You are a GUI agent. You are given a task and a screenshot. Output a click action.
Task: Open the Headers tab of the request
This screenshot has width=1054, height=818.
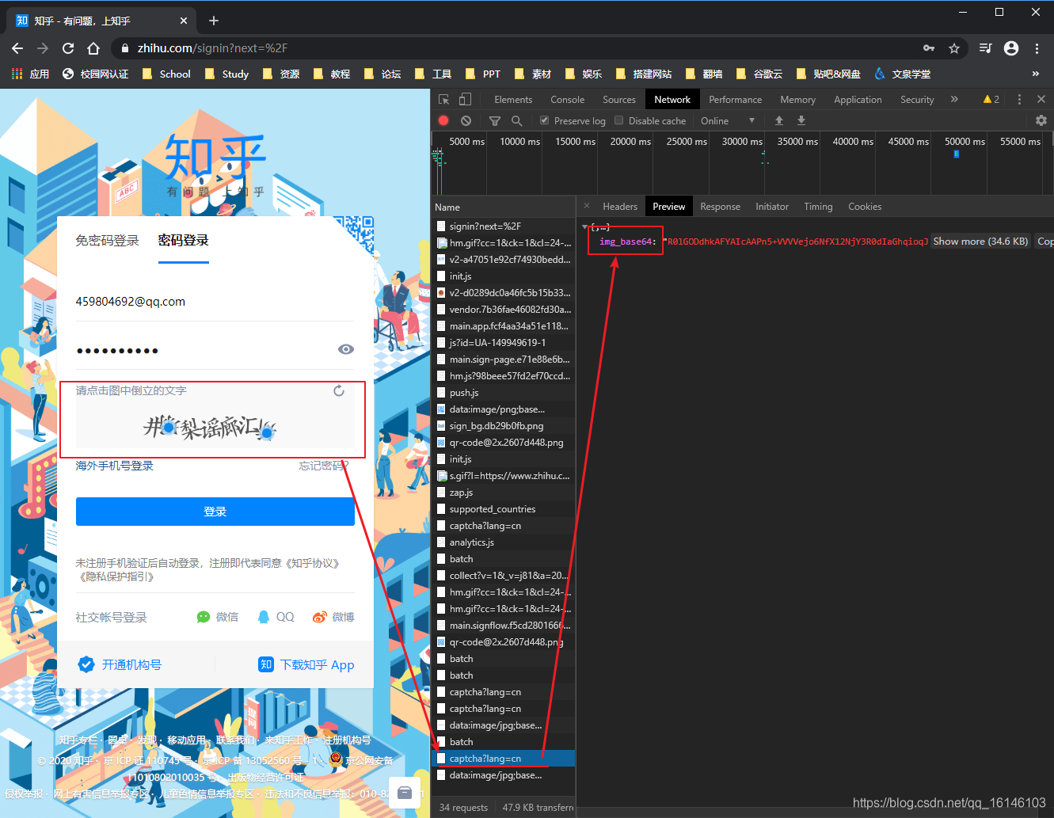coord(620,206)
